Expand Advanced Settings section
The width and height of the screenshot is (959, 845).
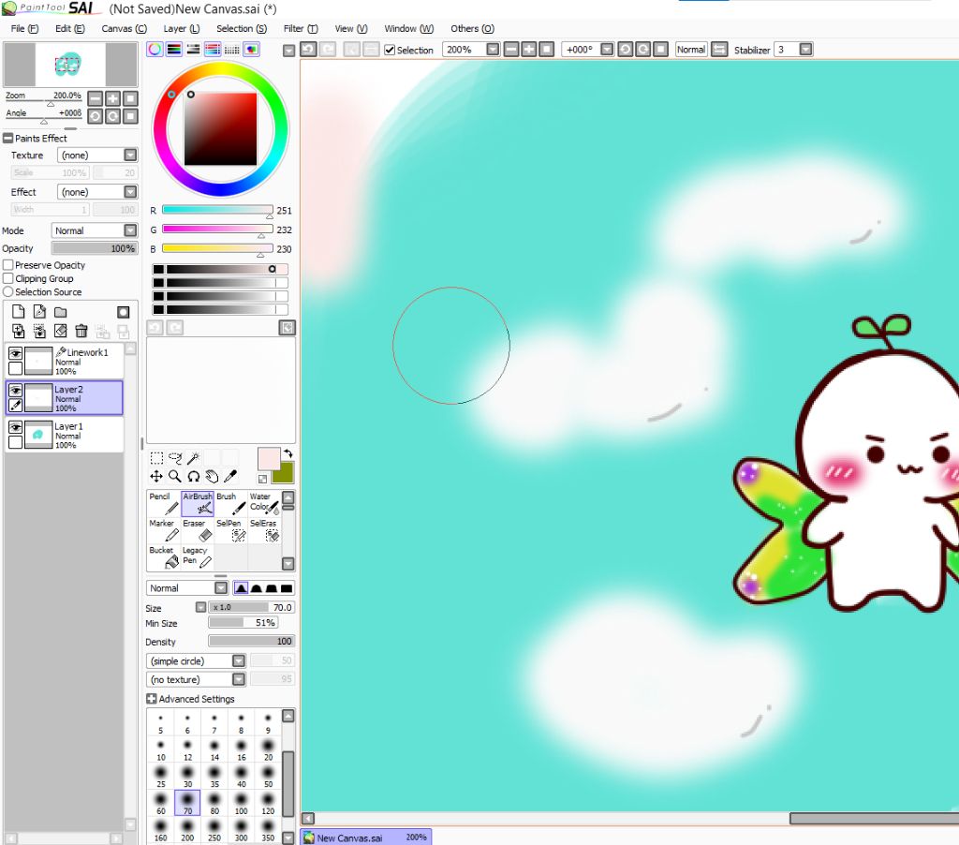click(152, 699)
